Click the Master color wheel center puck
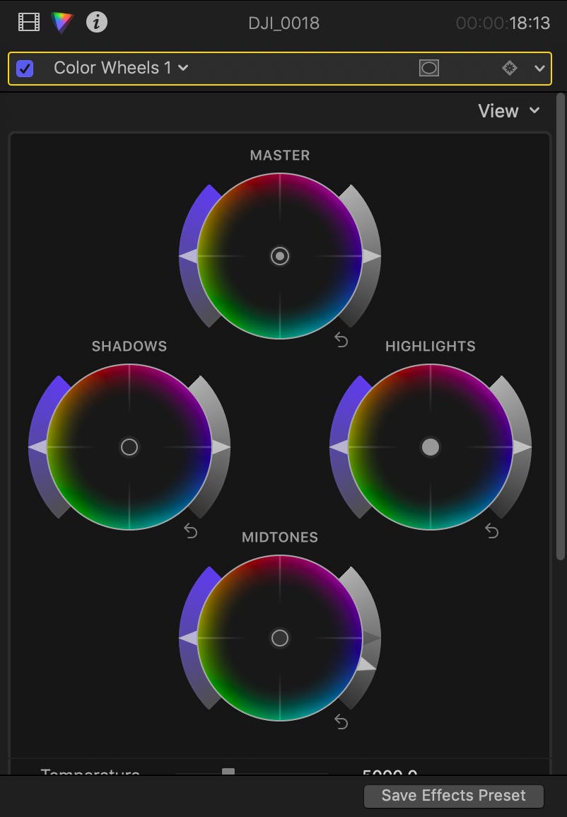The height and width of the screenshot is (817, 567). [x=279, y=256]
